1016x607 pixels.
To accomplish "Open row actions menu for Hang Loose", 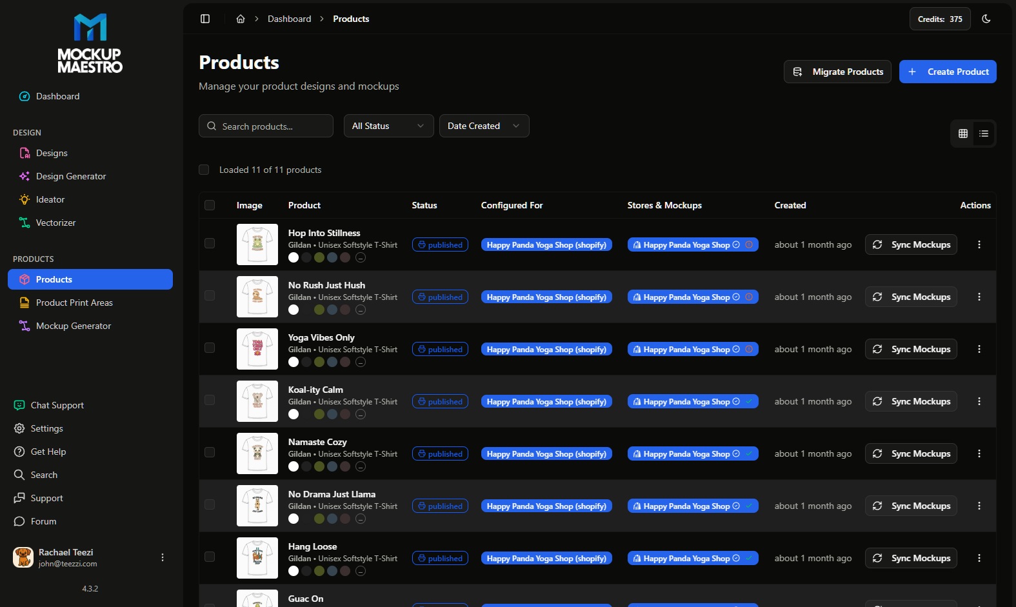I will pyautogui.click(x=979, y=558).
